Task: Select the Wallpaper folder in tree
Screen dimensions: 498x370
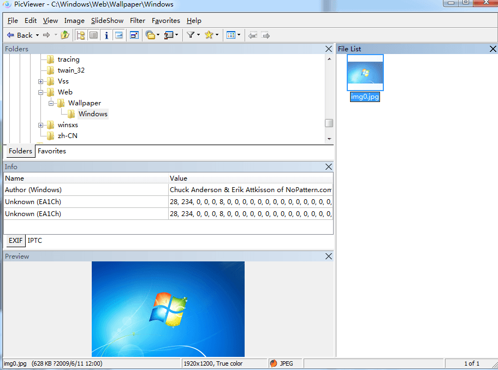Action: point(84,103)
